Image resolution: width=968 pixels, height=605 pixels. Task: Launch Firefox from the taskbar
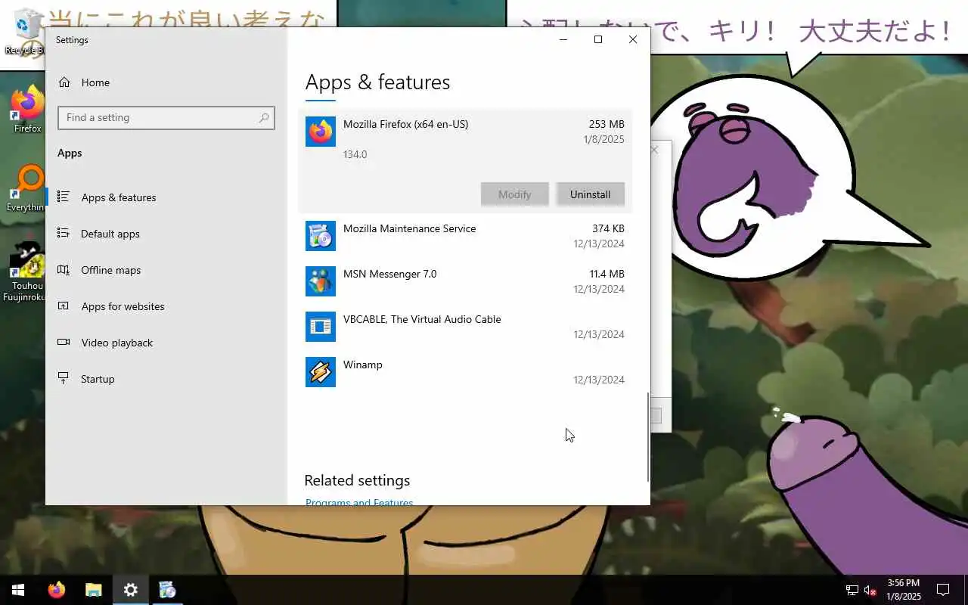click(57, 590)
